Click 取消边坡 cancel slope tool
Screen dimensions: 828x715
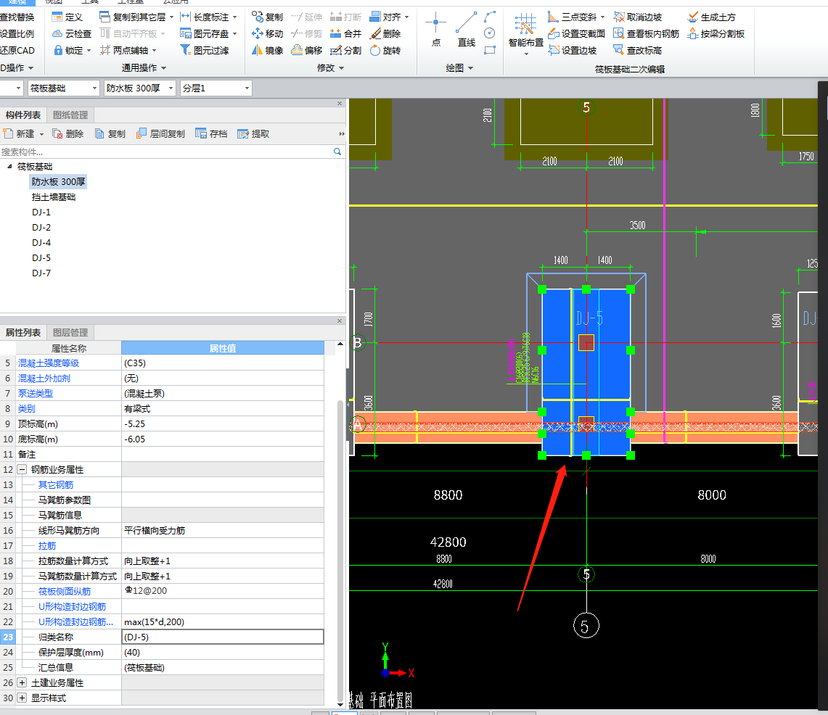coord(637,17)
